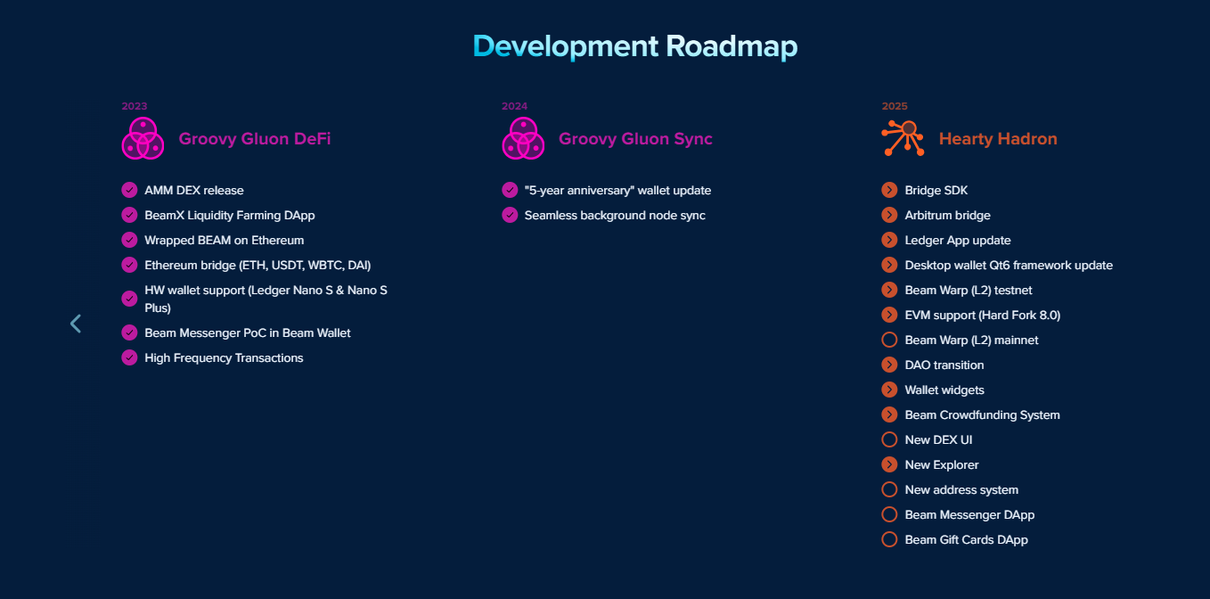Click the Beam Gift Cards DApp text

(967, 539)
